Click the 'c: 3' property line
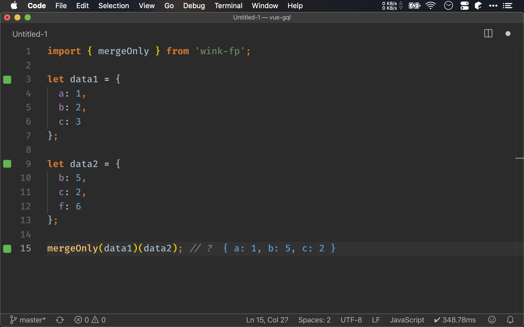This screenshot has width=524, height=327. [x=70, y=122]
